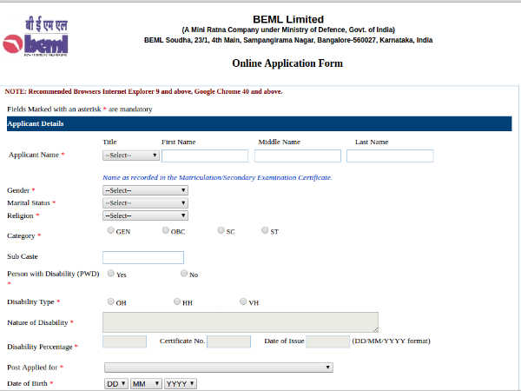
Task: Click the Nature of Disability text area
Action: 241,322
